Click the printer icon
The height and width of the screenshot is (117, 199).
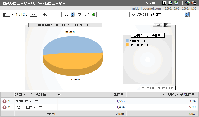pos(188,3)
